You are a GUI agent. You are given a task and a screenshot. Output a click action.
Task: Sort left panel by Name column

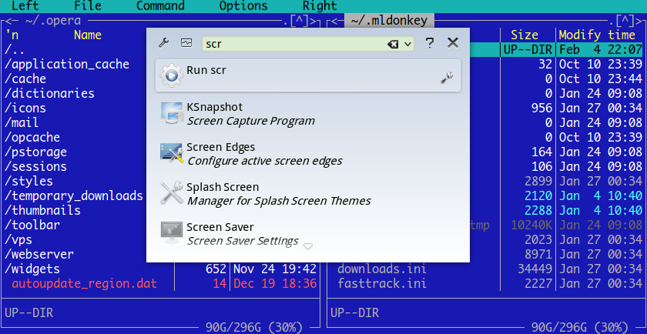tap(88, 35)
